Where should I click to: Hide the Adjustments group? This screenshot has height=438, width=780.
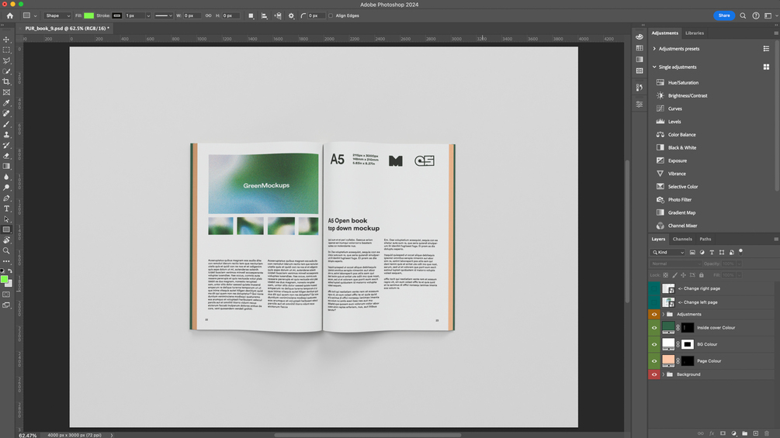pos(654,314)
